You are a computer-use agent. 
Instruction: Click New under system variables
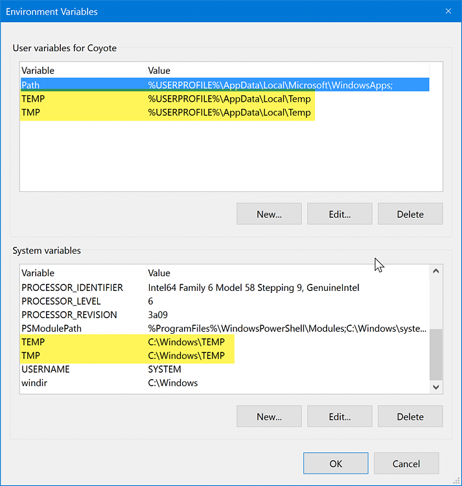tap(269, 416)
